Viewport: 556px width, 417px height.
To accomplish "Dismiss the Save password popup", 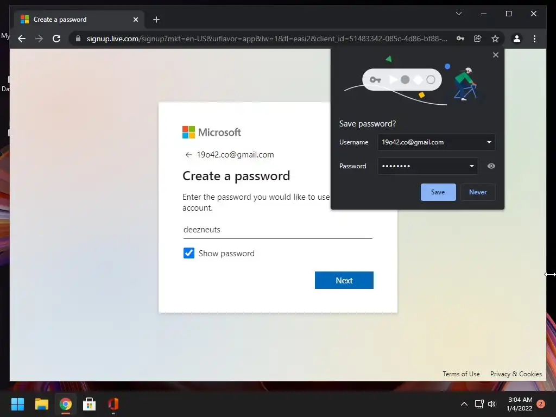I will tap(496, 55).
